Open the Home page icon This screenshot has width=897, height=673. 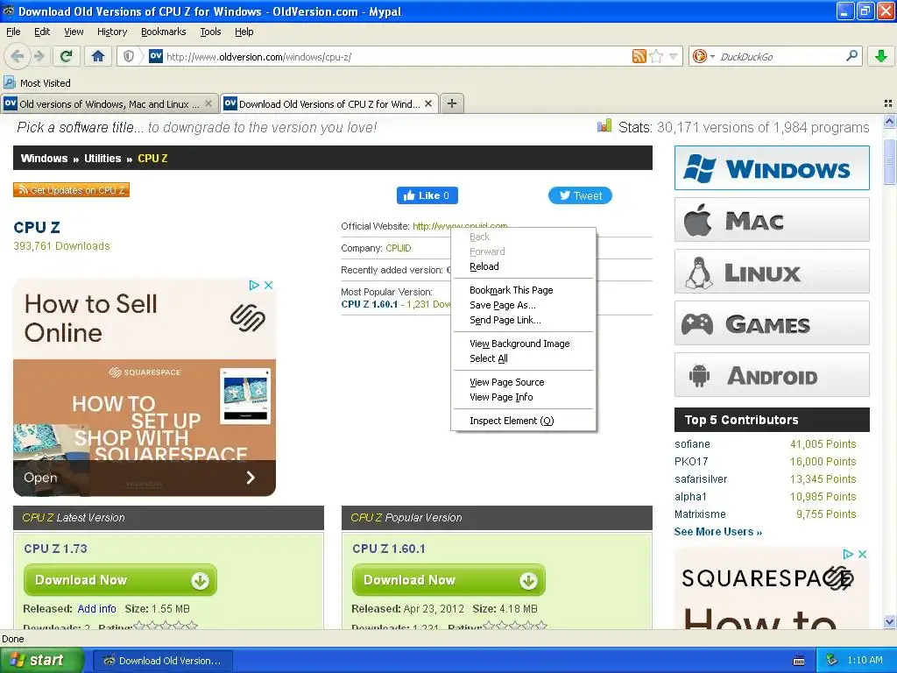(98, 56)
